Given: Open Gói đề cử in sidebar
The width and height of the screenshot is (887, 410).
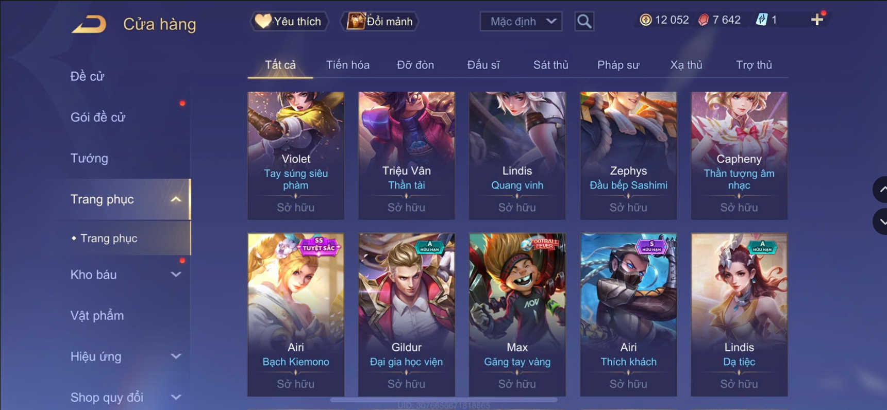Looking at the screenshot, I should [x=98, y=117].
